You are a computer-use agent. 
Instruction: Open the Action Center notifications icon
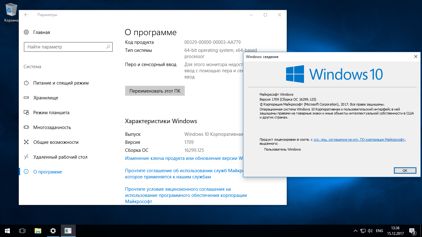tap(412, 231)
